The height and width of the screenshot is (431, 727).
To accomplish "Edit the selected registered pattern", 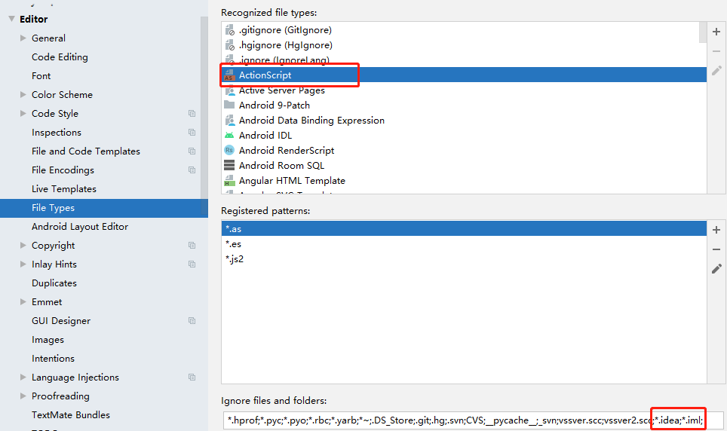I will tap(716, 269).
